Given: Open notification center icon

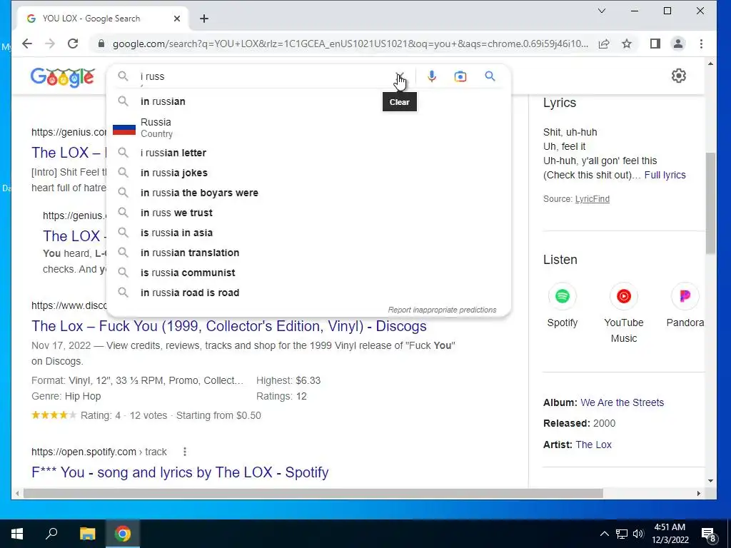Looking at the screenshot, I should (x=709, y=534).
